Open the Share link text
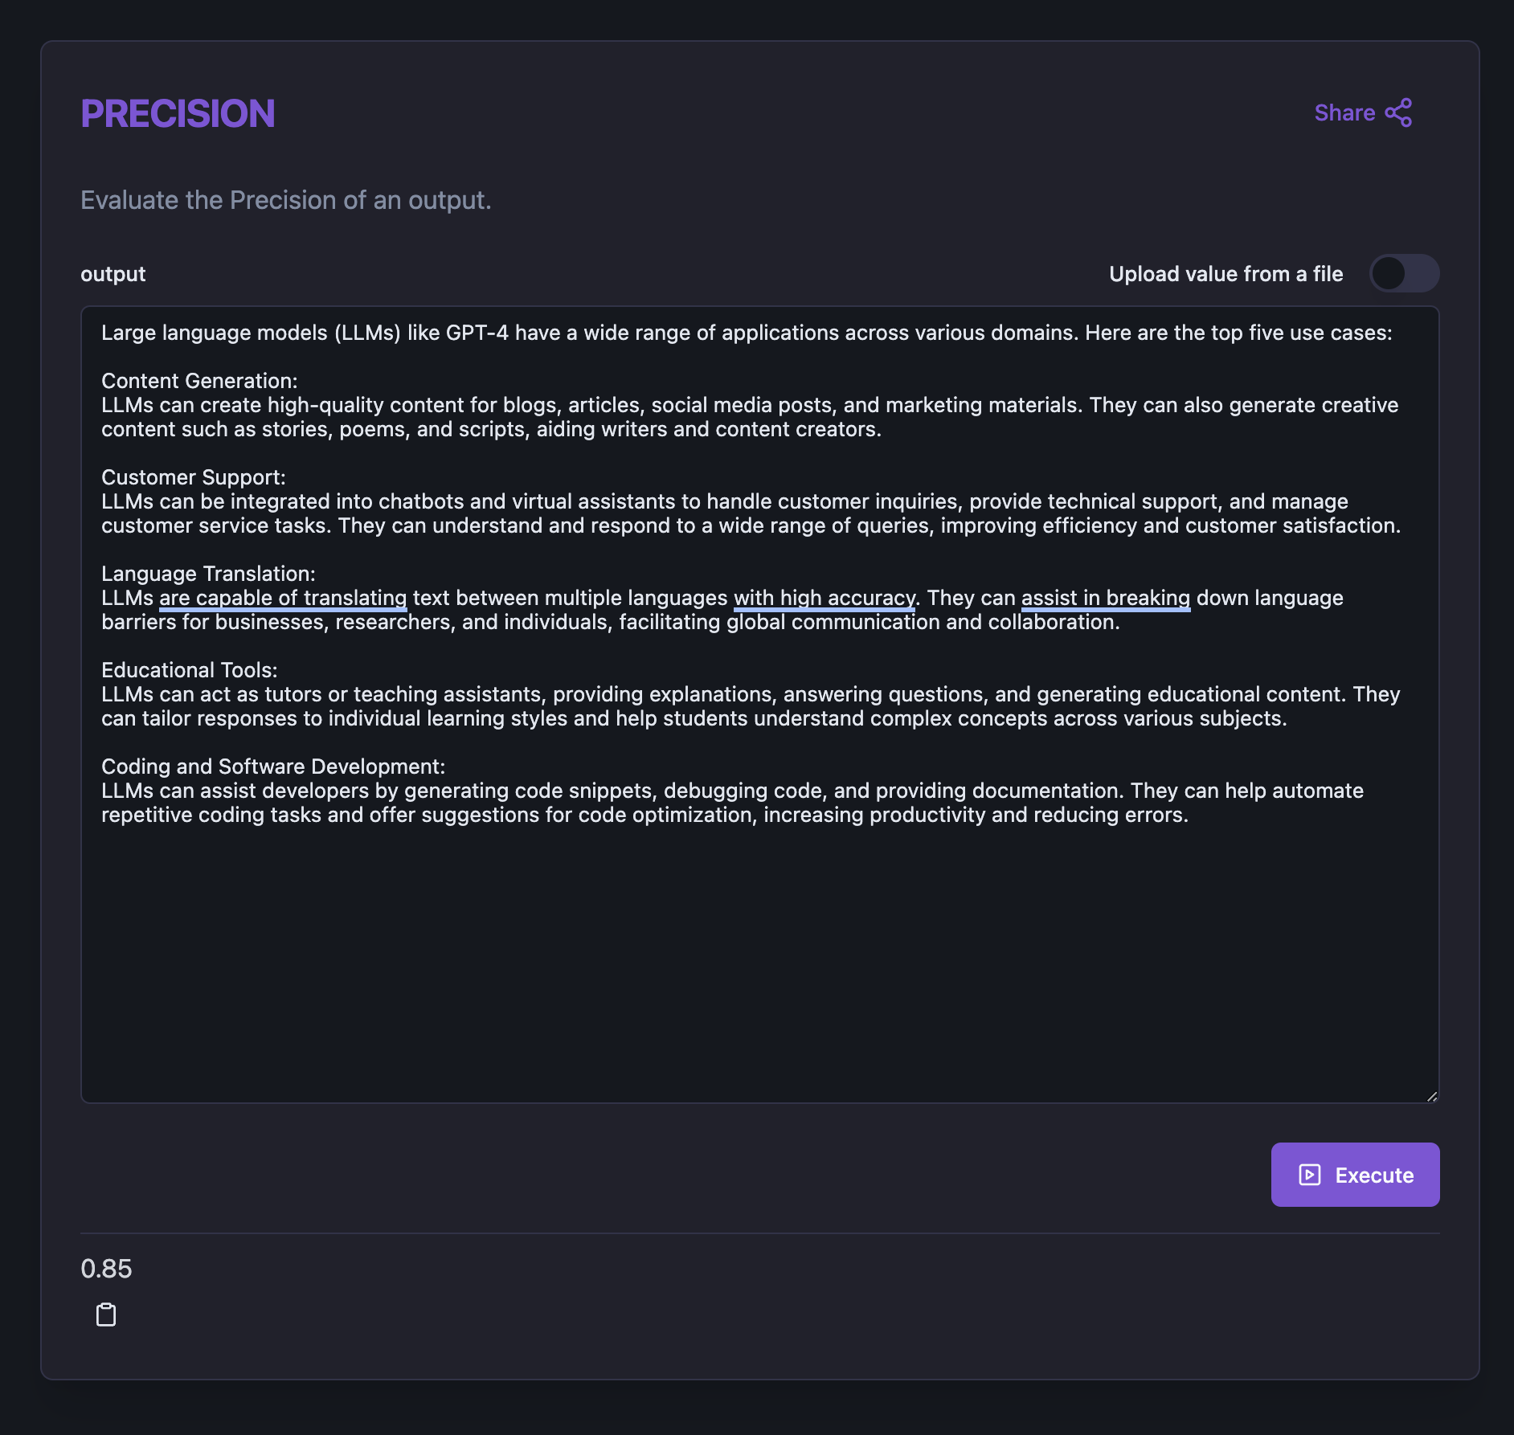 pyautogui.click(x=1344, y=113)
